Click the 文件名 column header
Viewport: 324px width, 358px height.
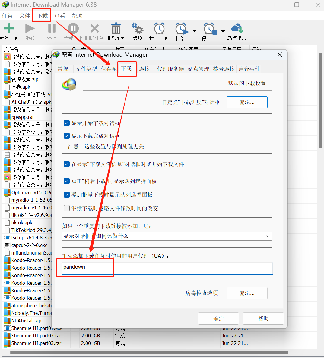37,49
